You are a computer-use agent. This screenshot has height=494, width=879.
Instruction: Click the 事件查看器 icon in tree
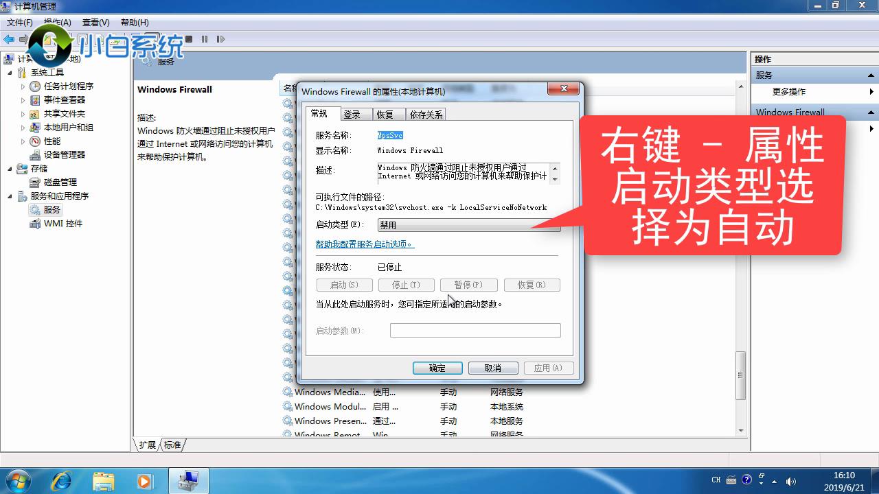pyautogui.click(x=35, y=100)
